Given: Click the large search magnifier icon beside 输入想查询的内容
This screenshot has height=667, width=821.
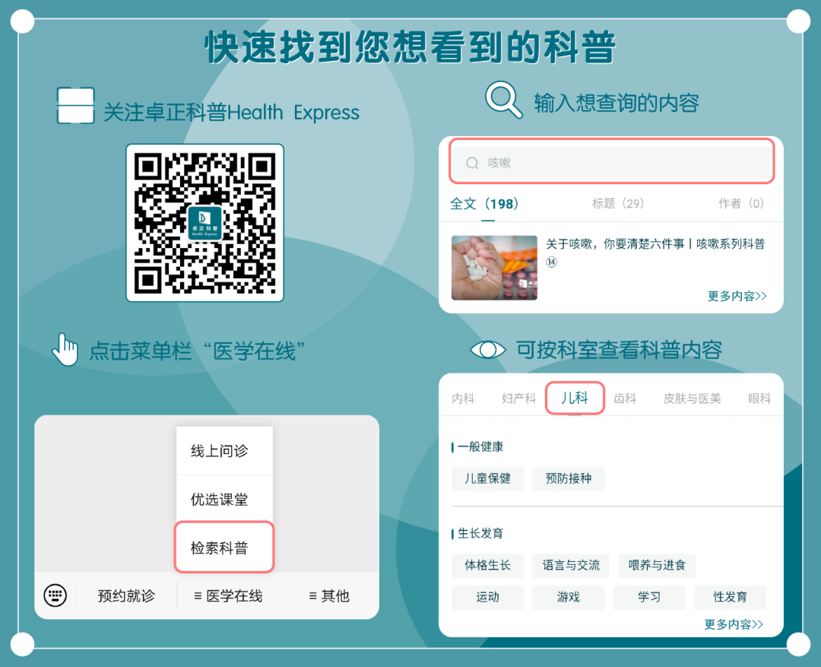Looking at the screenshot, I should (x=504, y=100).
